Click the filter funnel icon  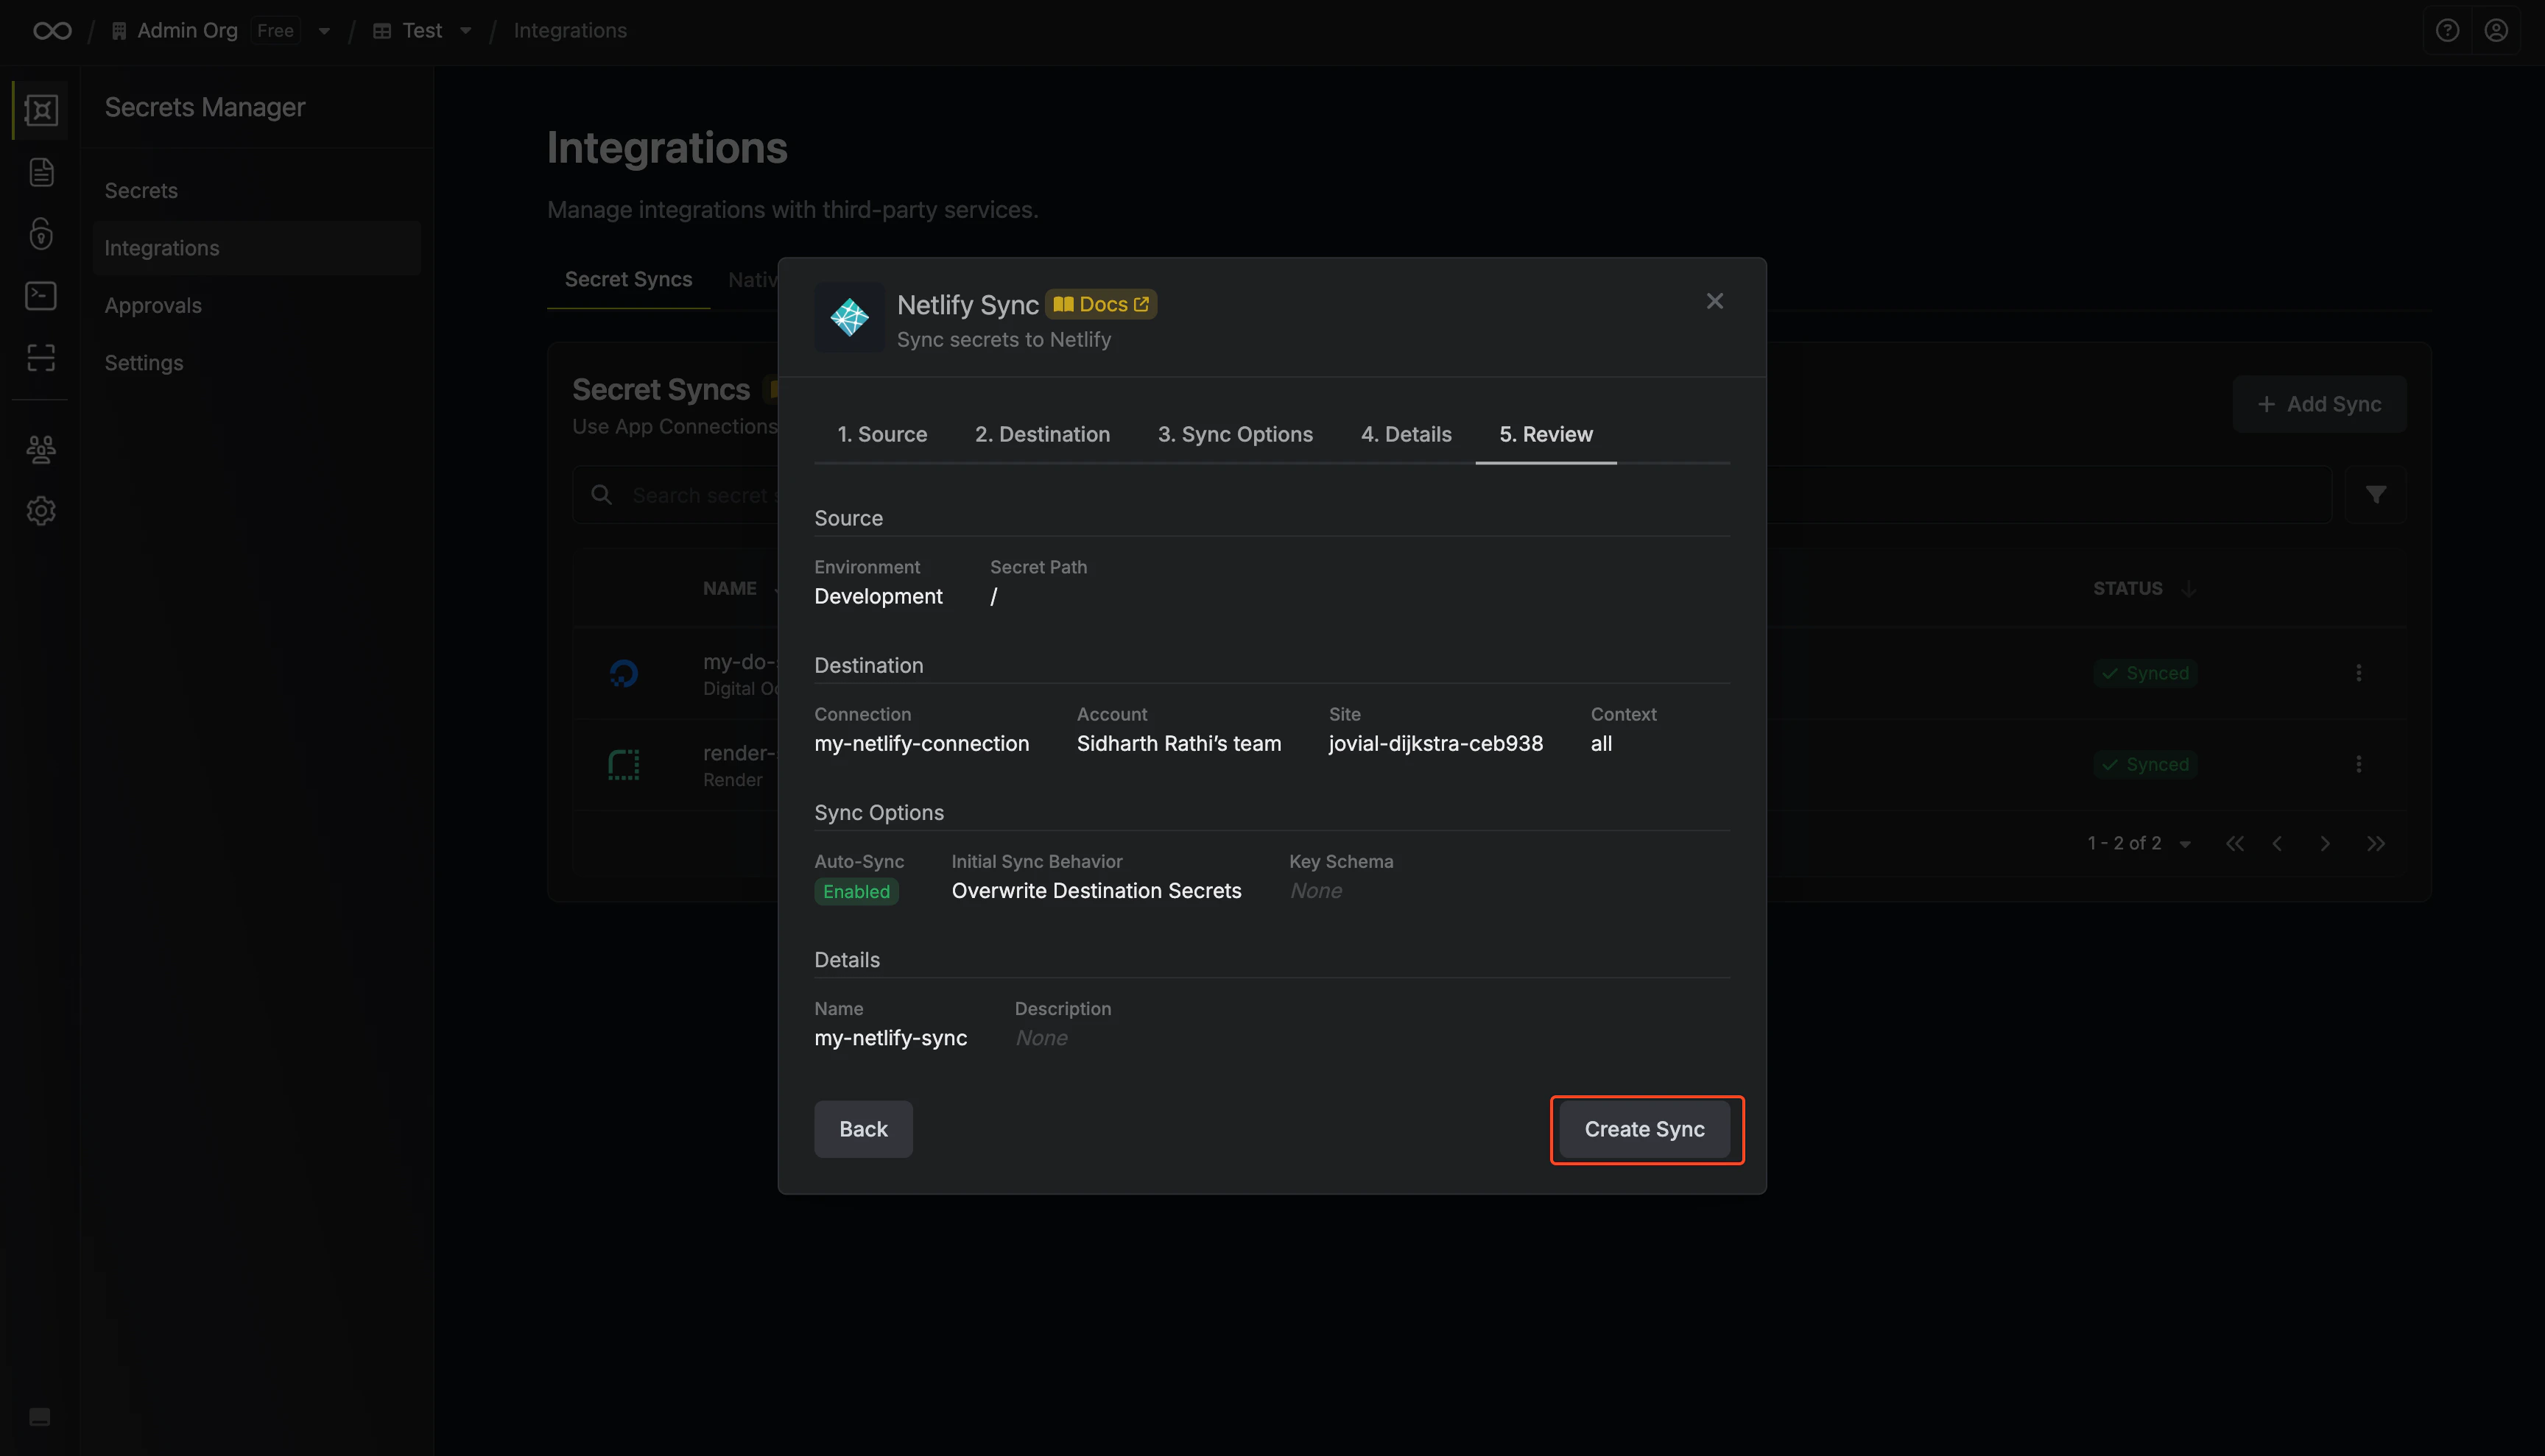tap(2376, 495)
